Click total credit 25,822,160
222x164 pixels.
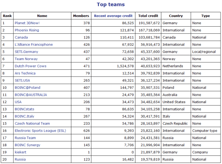[150, 131]
